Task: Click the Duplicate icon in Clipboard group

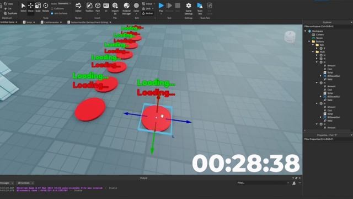Action: tap(5, 13)
